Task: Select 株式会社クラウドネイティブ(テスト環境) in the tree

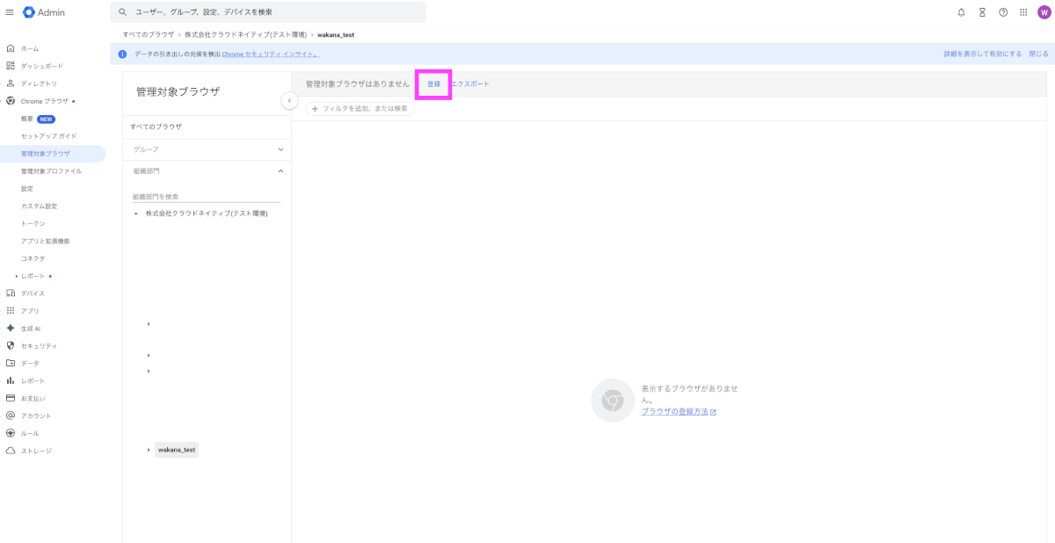Action: (207, 214)
